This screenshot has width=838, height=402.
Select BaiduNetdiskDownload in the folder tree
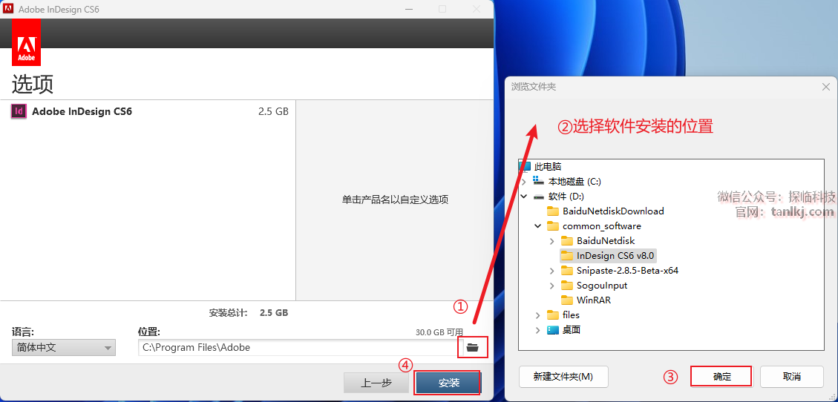[613, 211]
